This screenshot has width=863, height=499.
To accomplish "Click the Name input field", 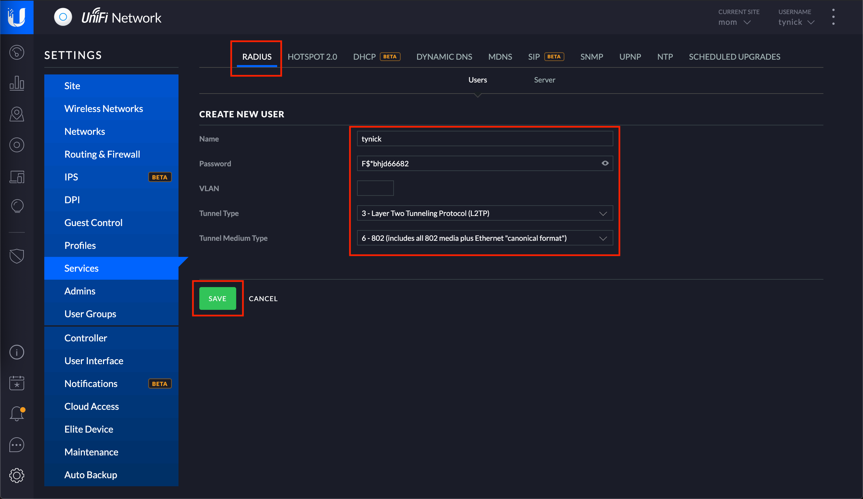I will tap(484, 138).
